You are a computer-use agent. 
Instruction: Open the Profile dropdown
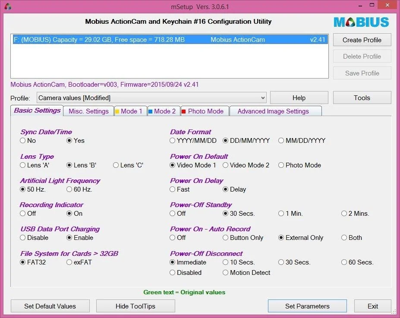pos(151,98)
